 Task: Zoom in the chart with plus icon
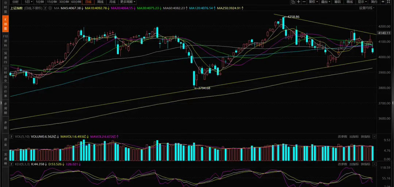coord(298,2)
